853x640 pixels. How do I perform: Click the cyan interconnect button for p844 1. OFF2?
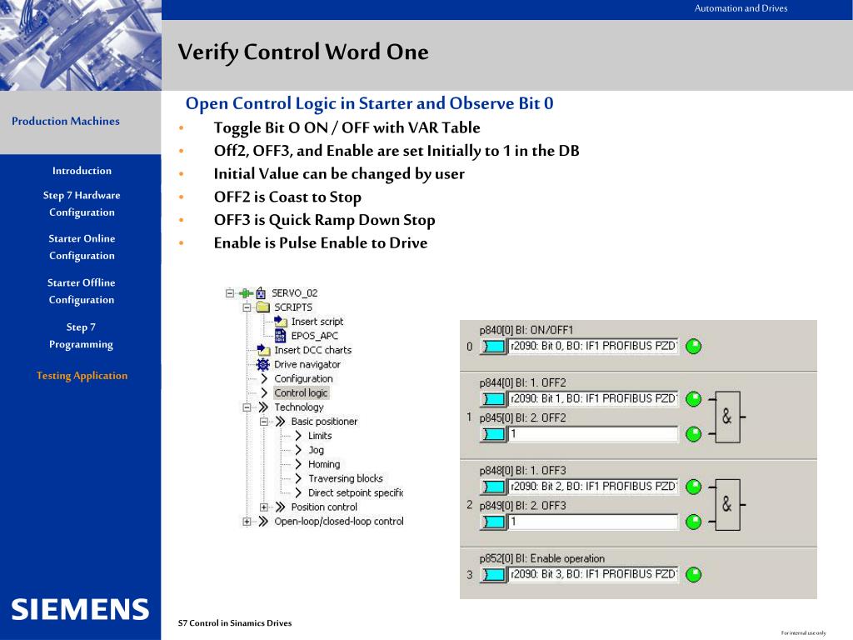pyautogui.click(x=493, y=399)
